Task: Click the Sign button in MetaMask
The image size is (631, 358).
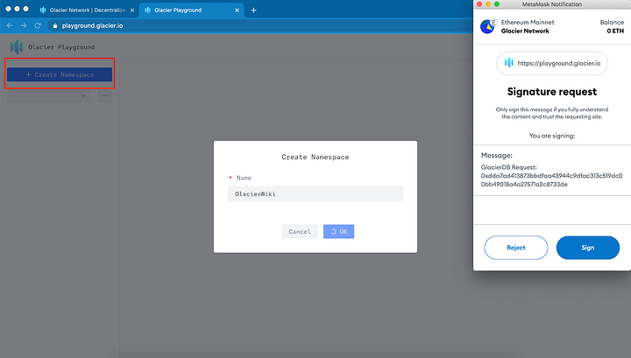Action: pyautogui.click(x=587, y=248)
